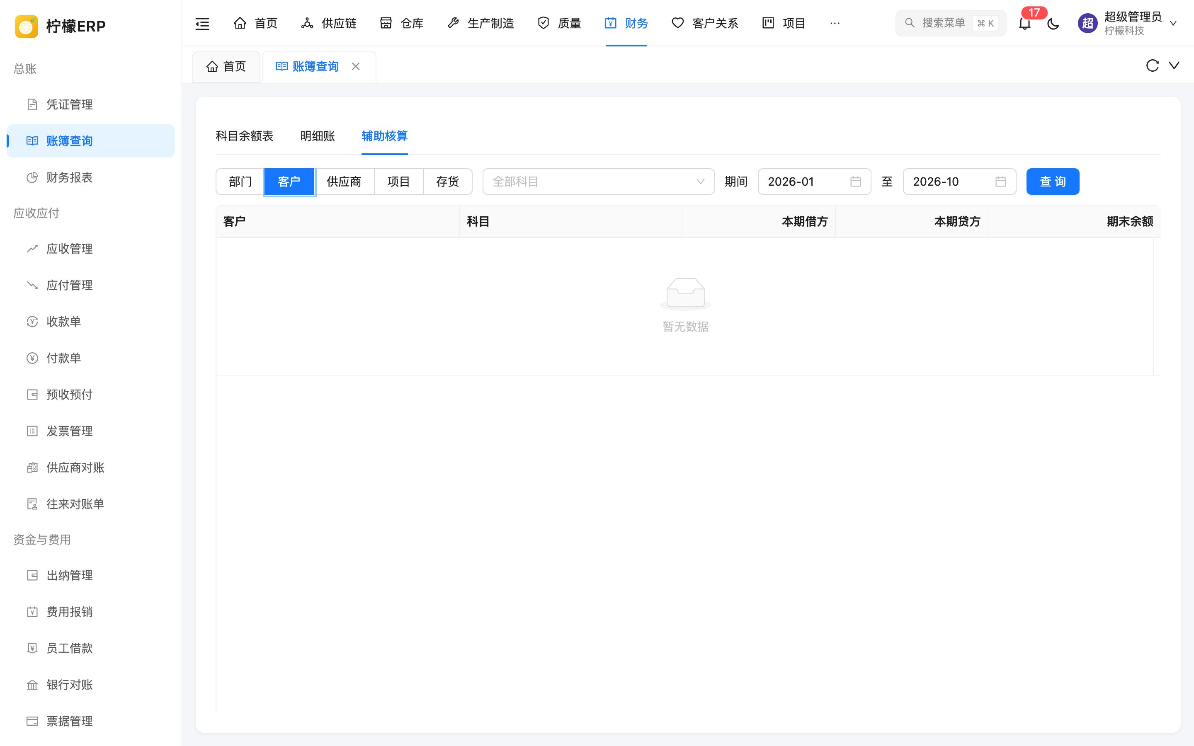Image resolution: width=1194 pixels, height=746 pixels.
Task: Select the 存货 auxiliary dimension
Action: [x=447, y=182]
